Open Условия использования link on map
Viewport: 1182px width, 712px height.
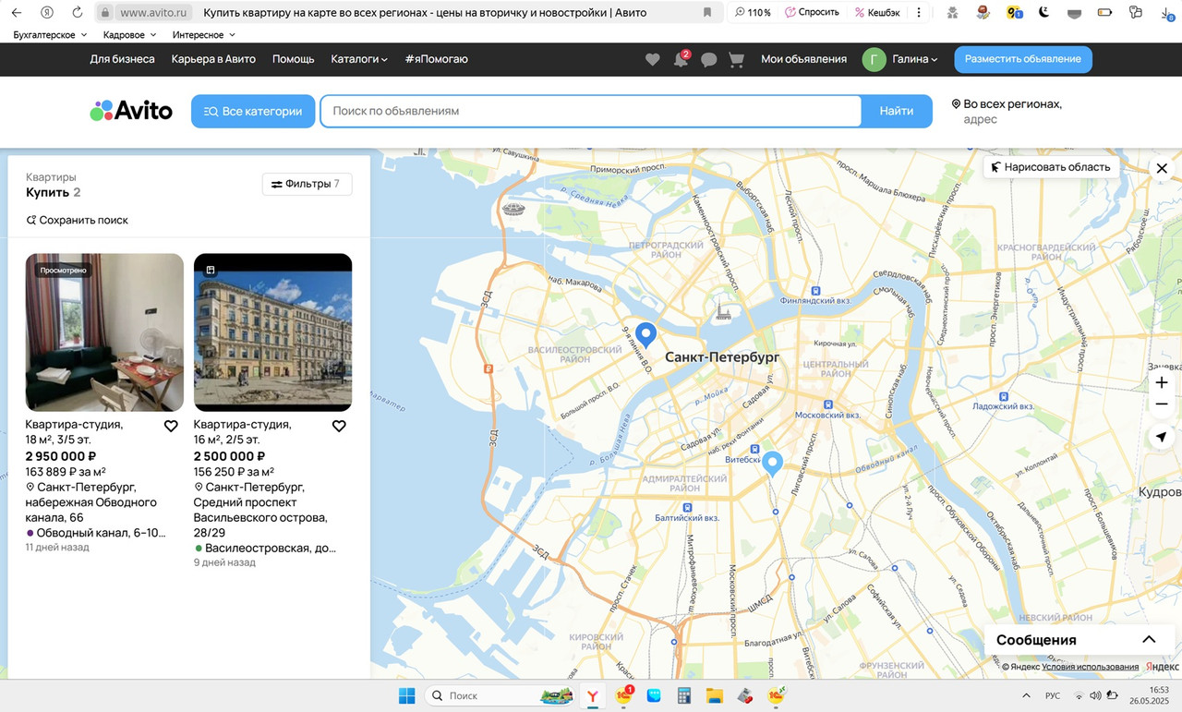(x=1090, y=667)
